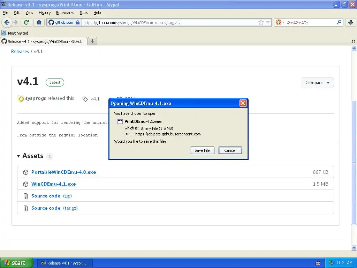Collapse the Assets section triangle
Image resolution: width=357 pixels, height=268 pixels.
click(19, 156)
